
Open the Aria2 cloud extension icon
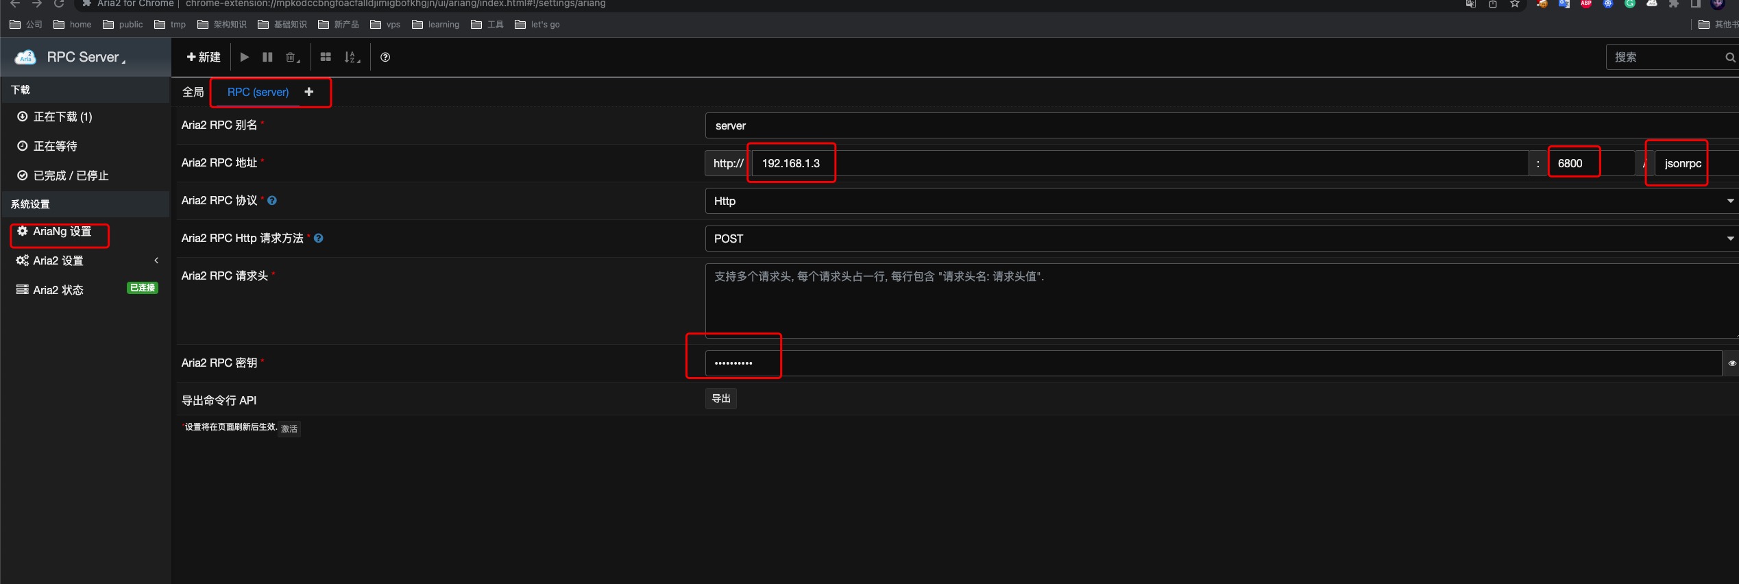(1652, 3)
